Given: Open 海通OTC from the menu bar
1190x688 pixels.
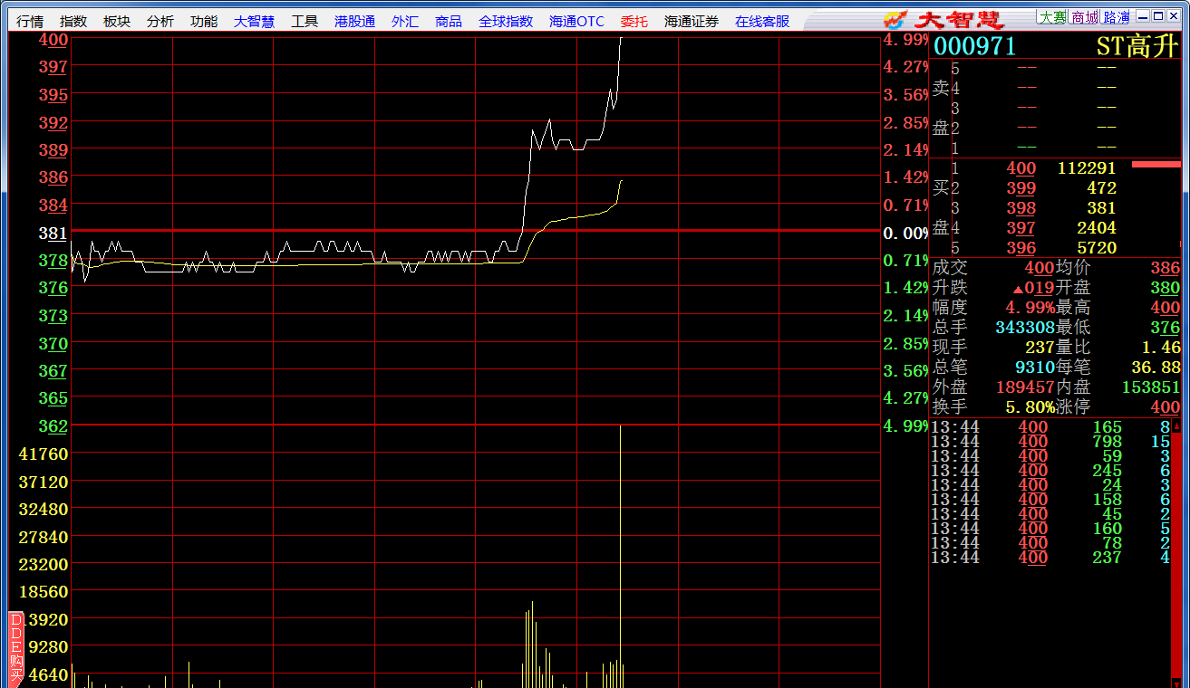Looking at the screenshot, I should point(576,21).
